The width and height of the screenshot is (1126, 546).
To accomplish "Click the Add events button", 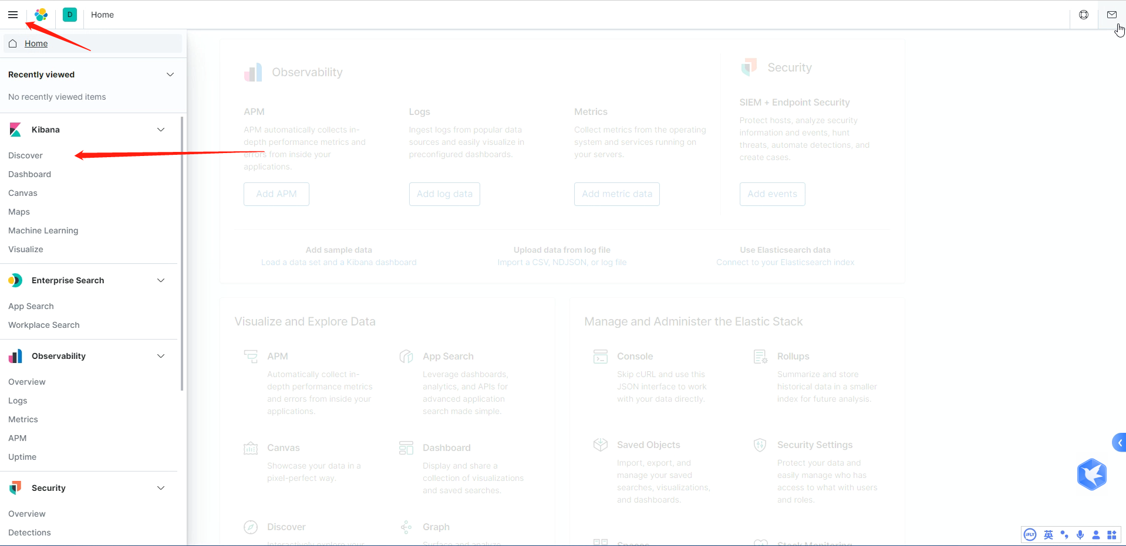I will 773,194.
